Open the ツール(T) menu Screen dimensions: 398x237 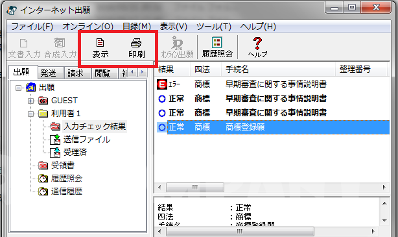click(214, 27)
